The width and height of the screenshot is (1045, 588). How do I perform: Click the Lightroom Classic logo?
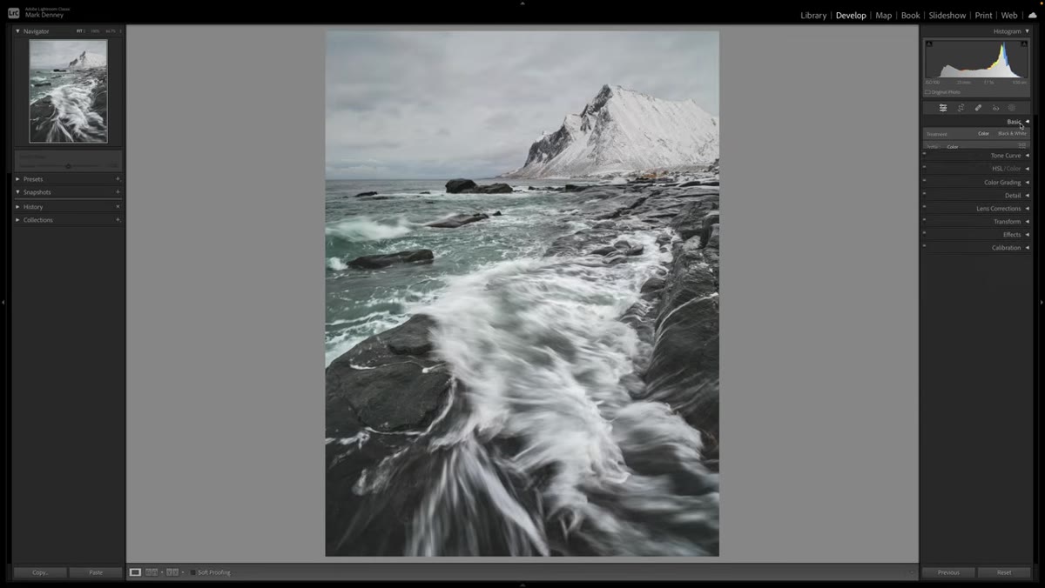tap(14, 13)
